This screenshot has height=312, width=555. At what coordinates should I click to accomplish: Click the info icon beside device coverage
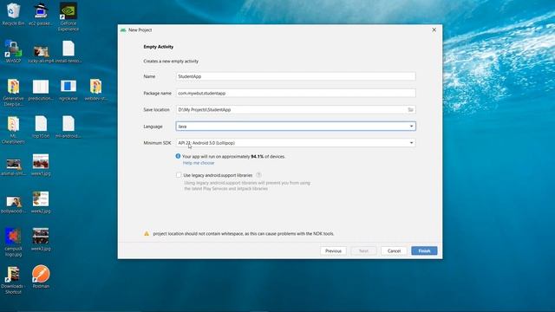[x=178, y=156]
